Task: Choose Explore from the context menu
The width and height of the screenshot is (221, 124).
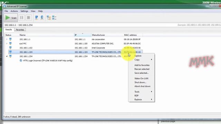Action: pos(142,56)
